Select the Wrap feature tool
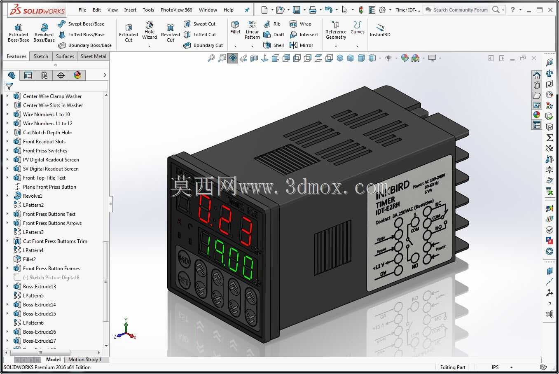Viewport: 559px width, 374px height. [x=301, y=24]
